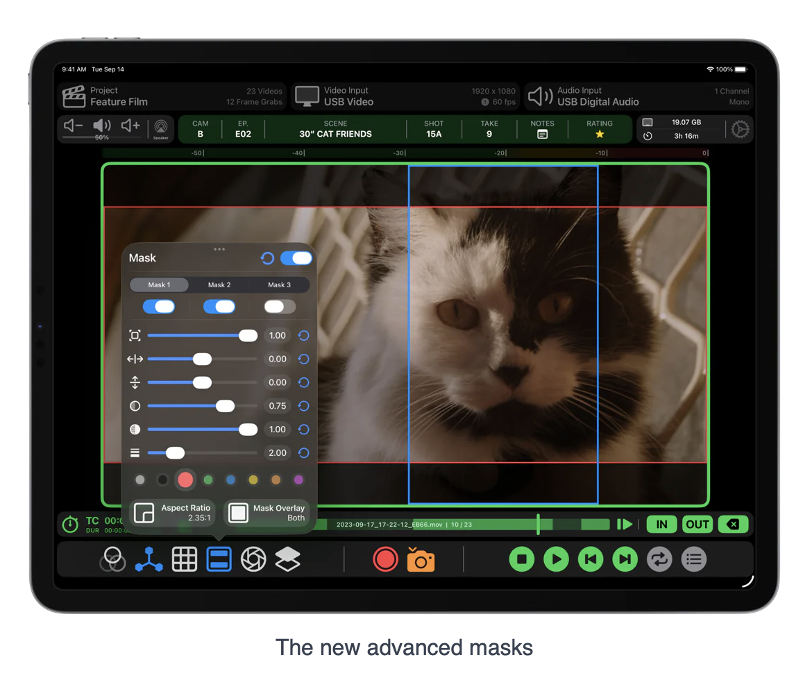Tap the speaker output icon
812x680 pixels.
tap(161, 128)
